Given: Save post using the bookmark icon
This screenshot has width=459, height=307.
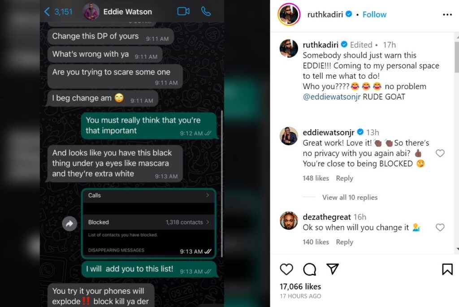Looking at the screenshot, I should pos(447,269).
